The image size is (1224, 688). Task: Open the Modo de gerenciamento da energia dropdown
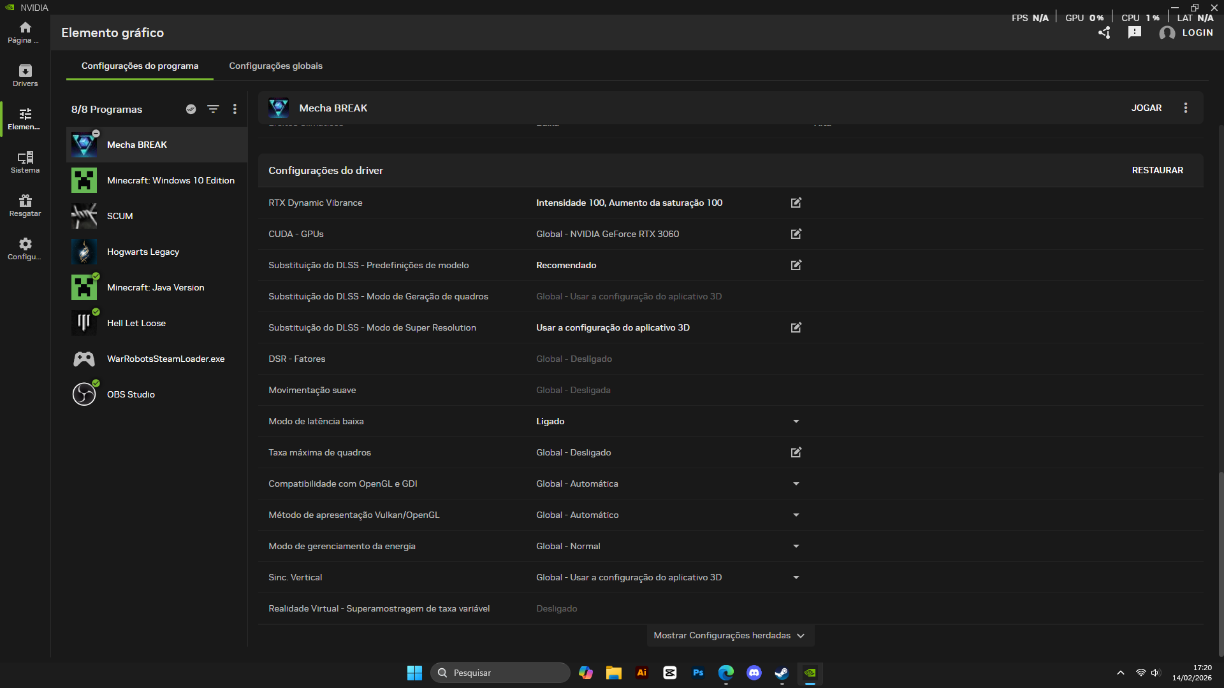(x=796, y=546)
